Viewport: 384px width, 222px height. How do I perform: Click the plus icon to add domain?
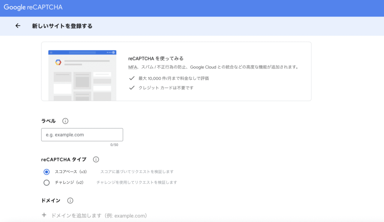44,215
